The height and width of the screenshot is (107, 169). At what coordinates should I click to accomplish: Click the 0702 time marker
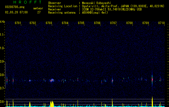(x=33, y=23)
